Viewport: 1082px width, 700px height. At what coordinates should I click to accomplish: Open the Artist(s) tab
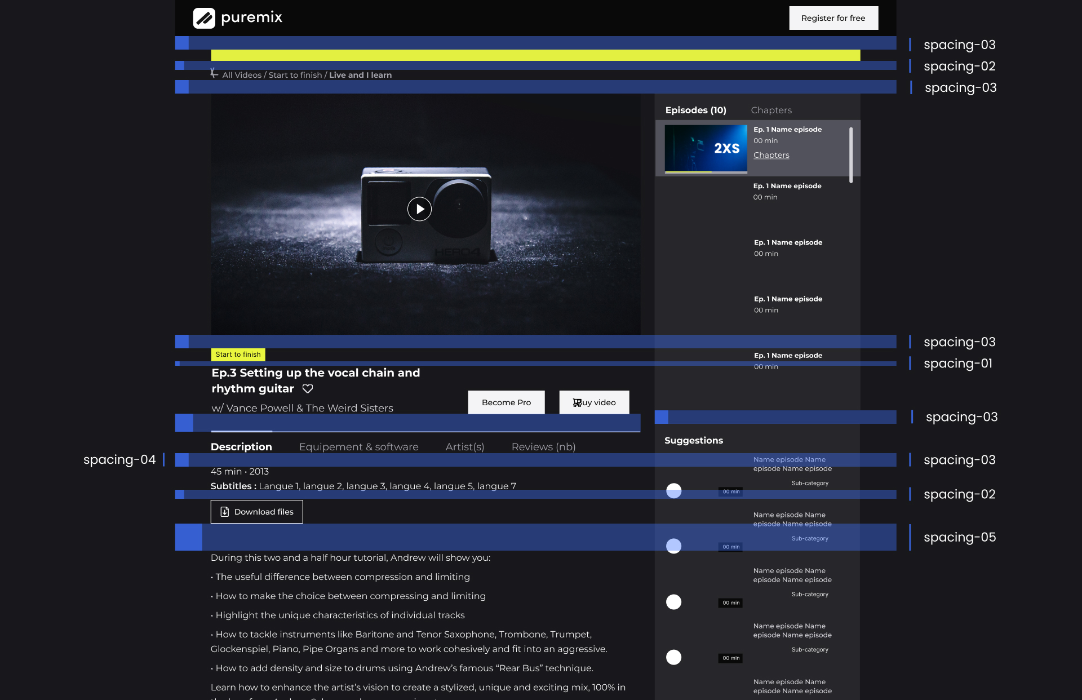(x=464, y=447)
